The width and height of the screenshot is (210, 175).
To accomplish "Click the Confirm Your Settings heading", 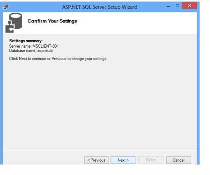I will point(52,21).
